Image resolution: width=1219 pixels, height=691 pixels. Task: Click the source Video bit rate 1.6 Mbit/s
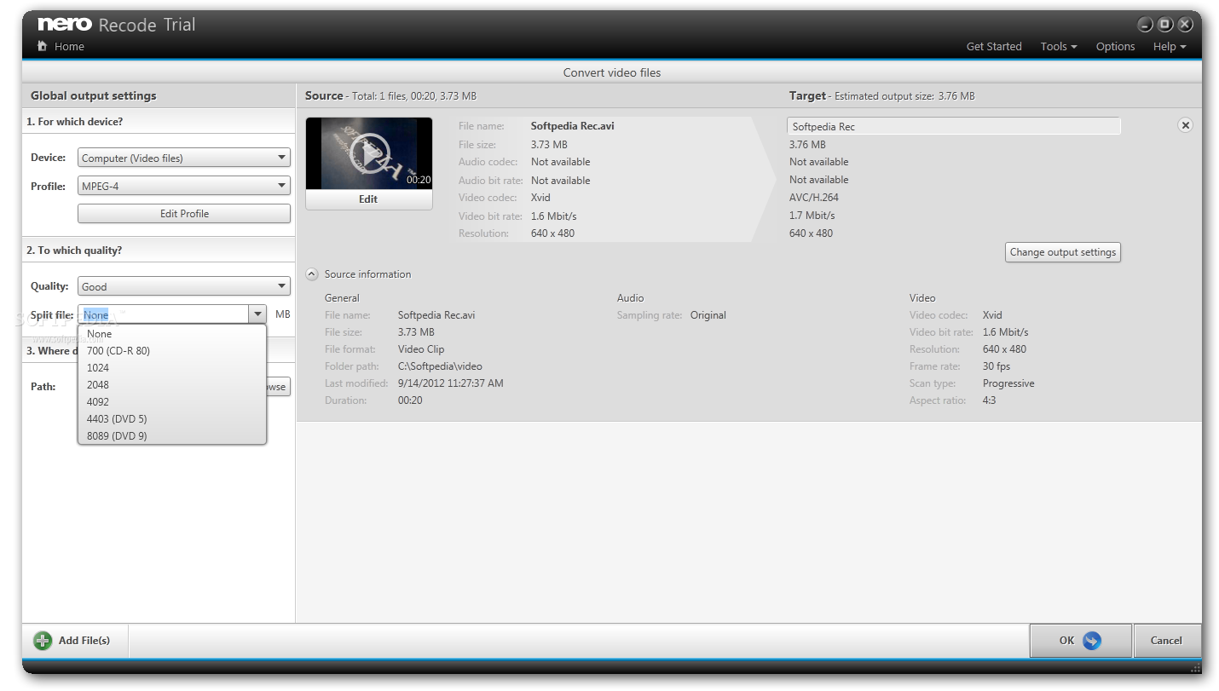(x=553, y=216)
